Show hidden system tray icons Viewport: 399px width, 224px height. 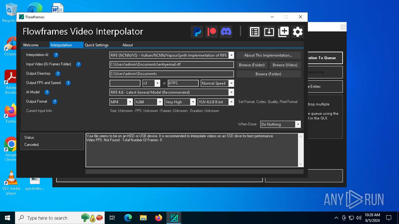336,218
